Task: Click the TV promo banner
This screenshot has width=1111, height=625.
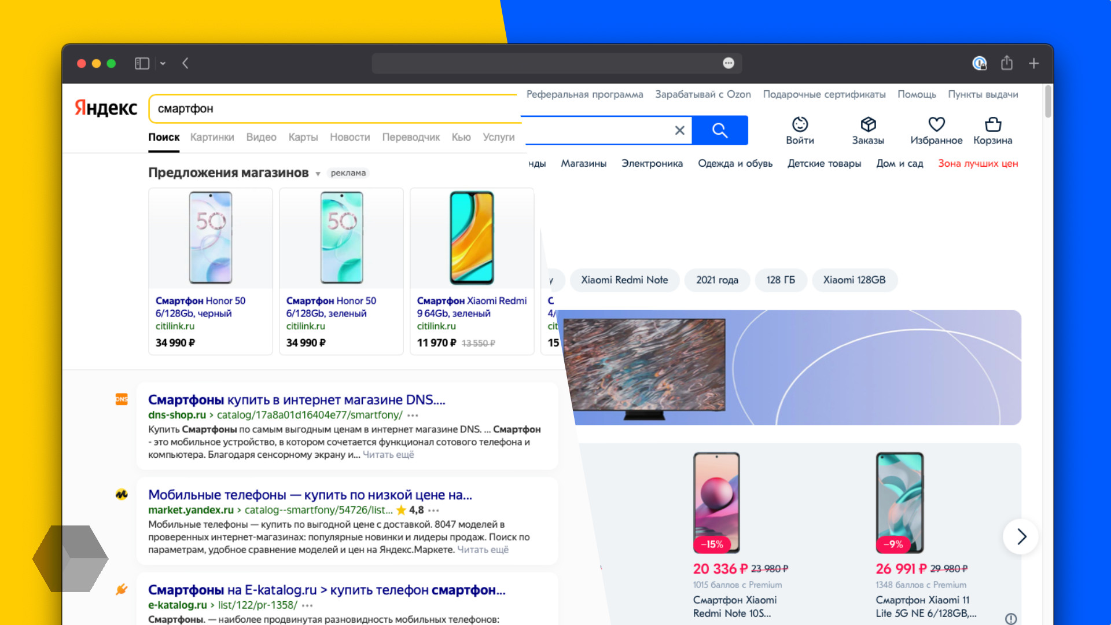Action: (790, 367)
